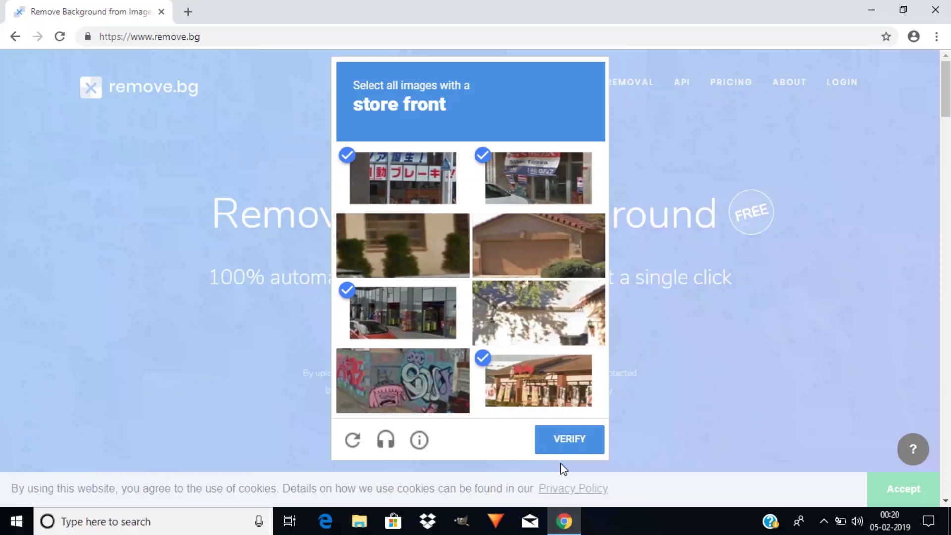The height and width of the screenshot is (535, 951).
Task: Click the audio/headphone accessibility icon
Action: (x=385, y=439)
